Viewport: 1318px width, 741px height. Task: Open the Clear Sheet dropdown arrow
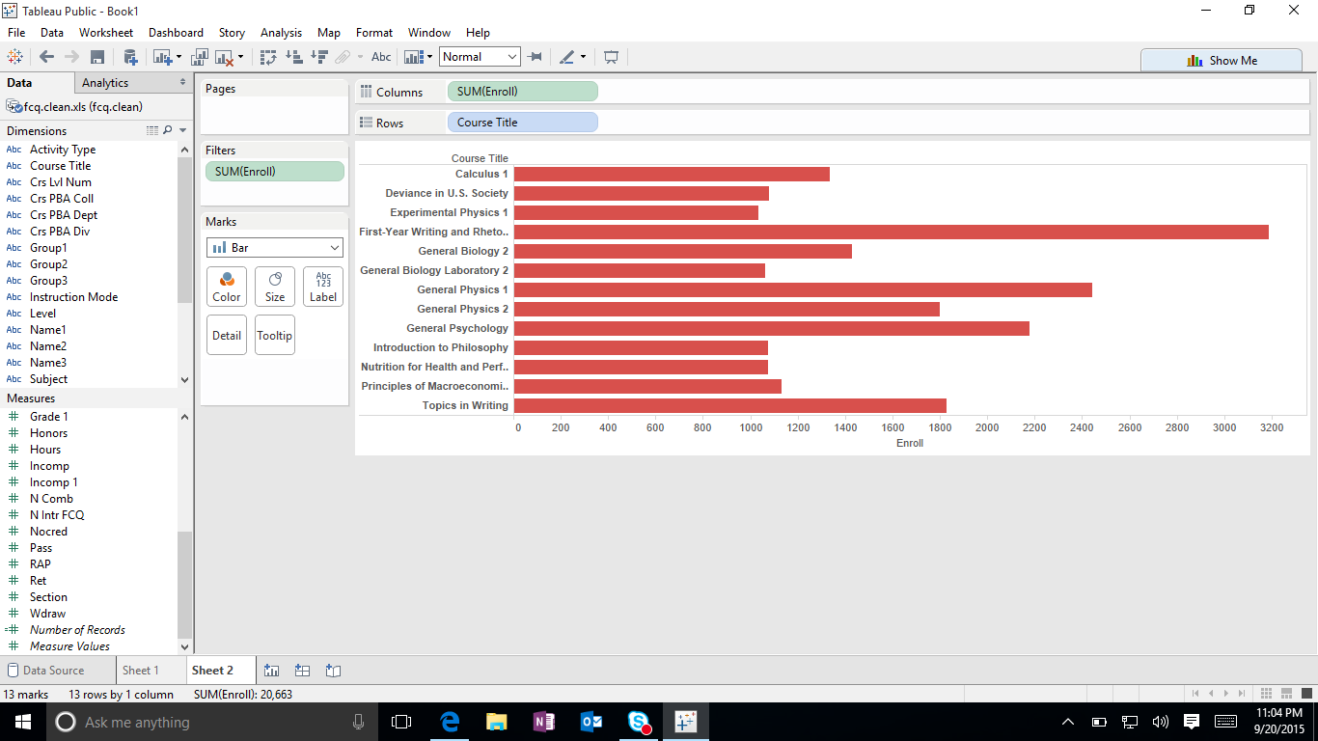point(240,57)
